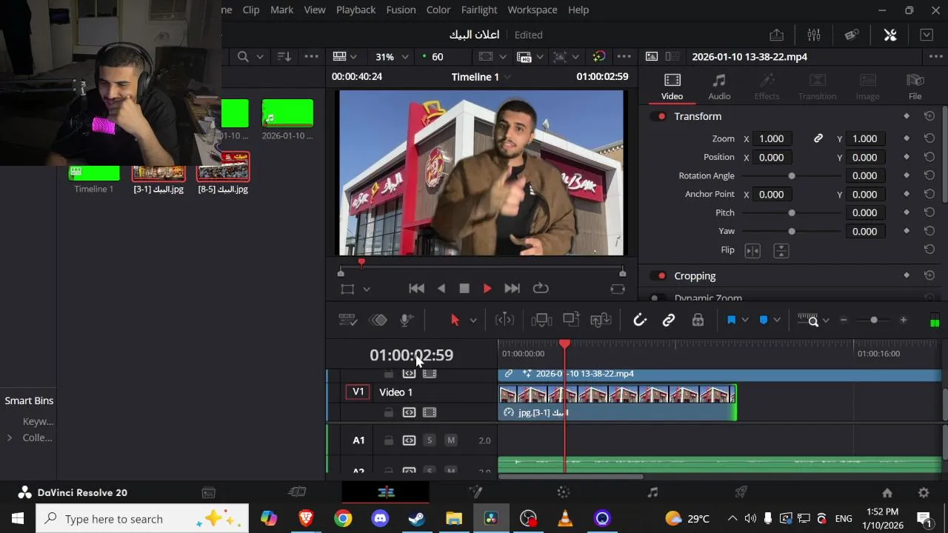Select the V1 destination control

coord(358,392)
